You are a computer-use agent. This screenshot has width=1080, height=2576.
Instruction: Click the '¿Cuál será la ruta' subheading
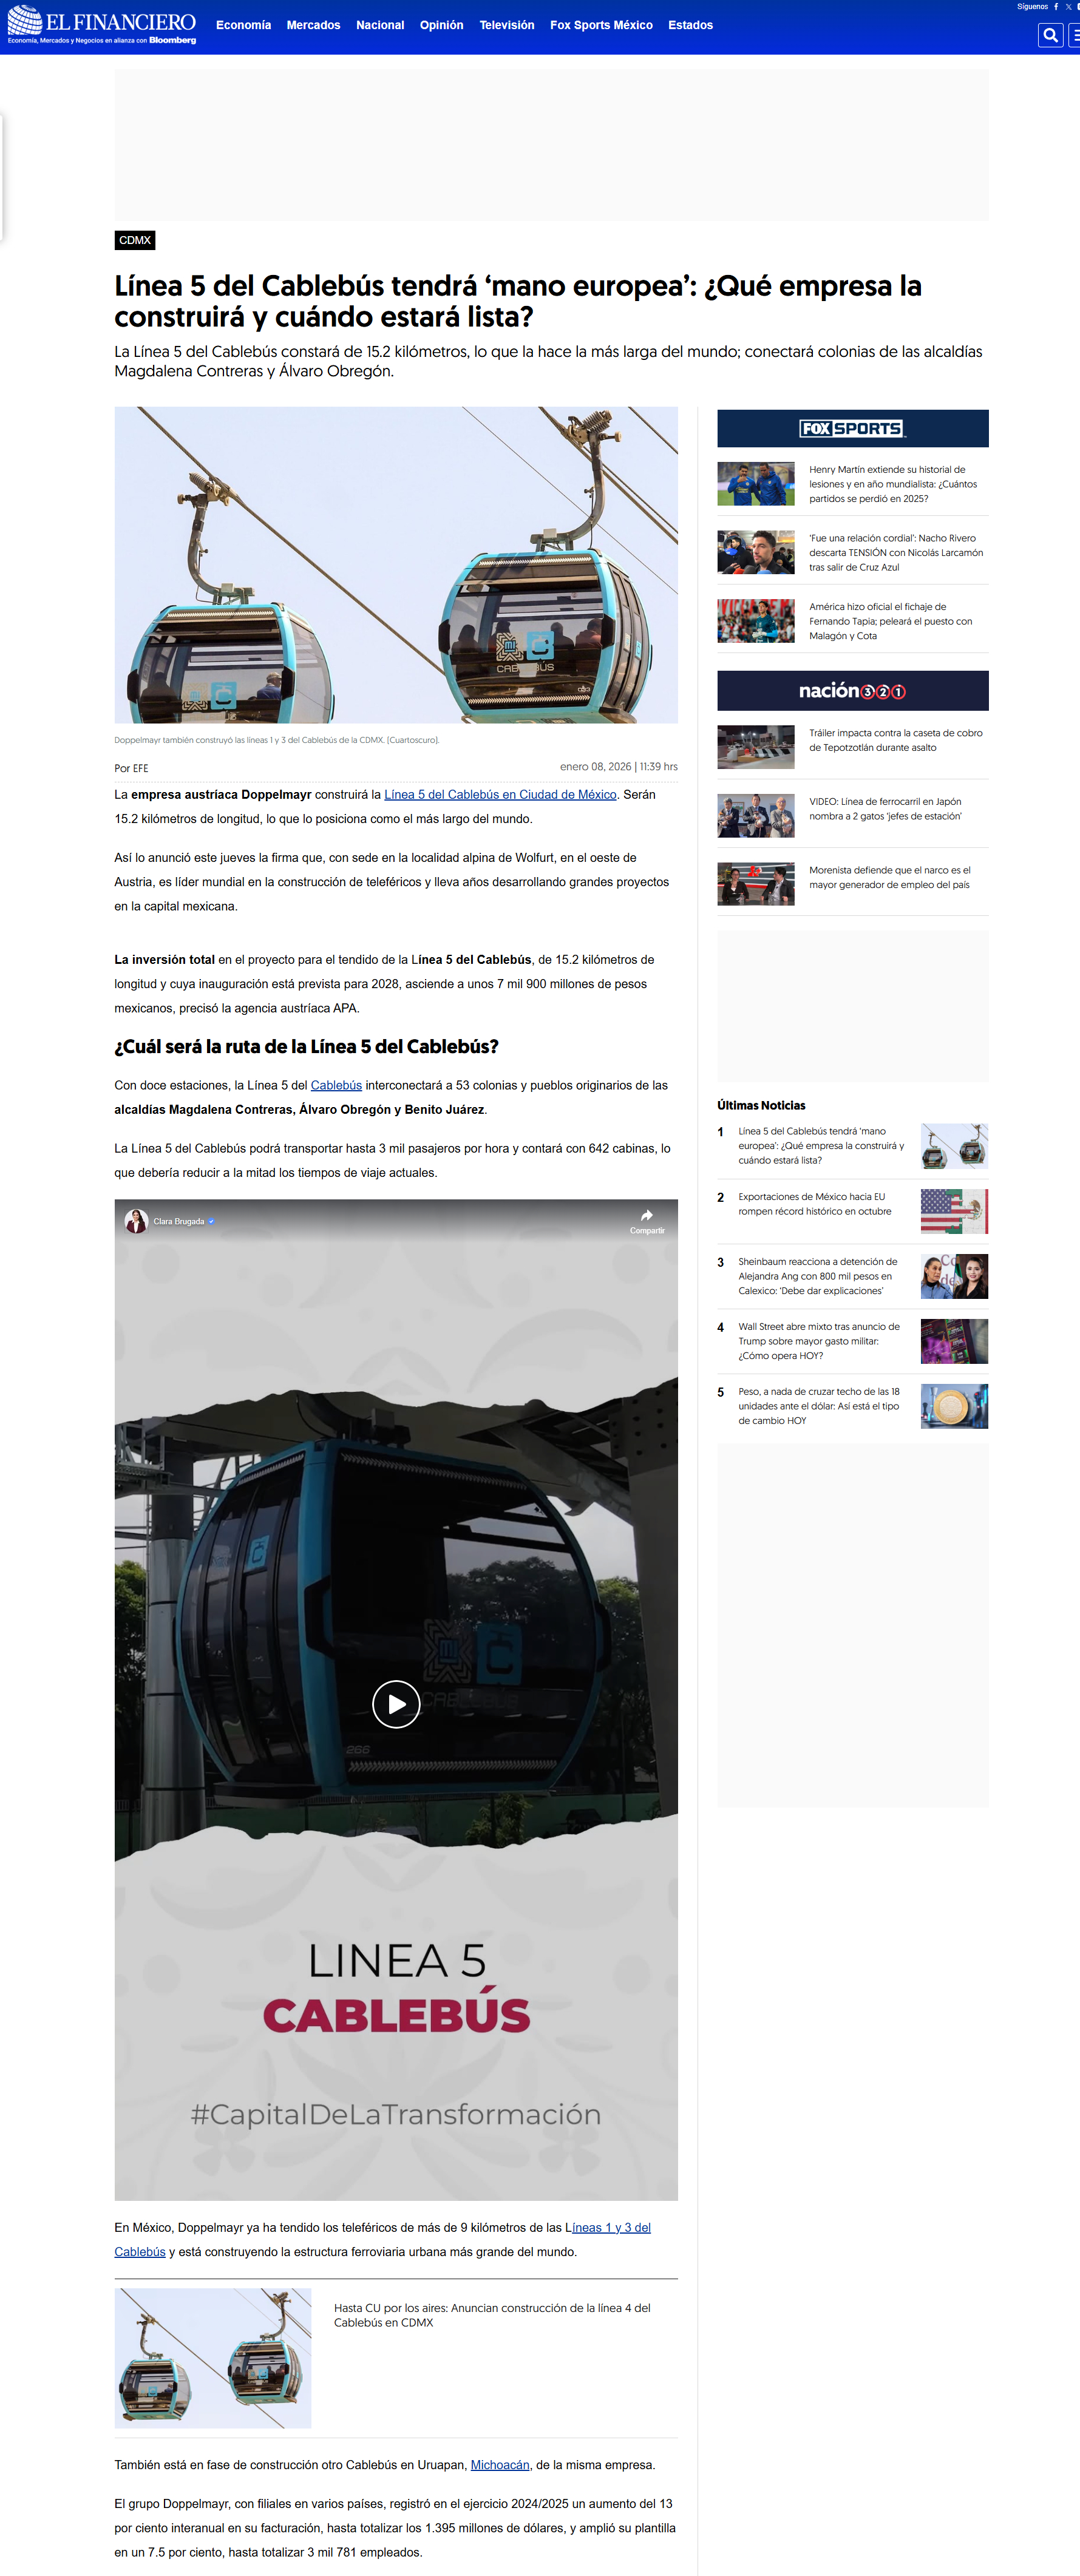tap(306, 1047)
